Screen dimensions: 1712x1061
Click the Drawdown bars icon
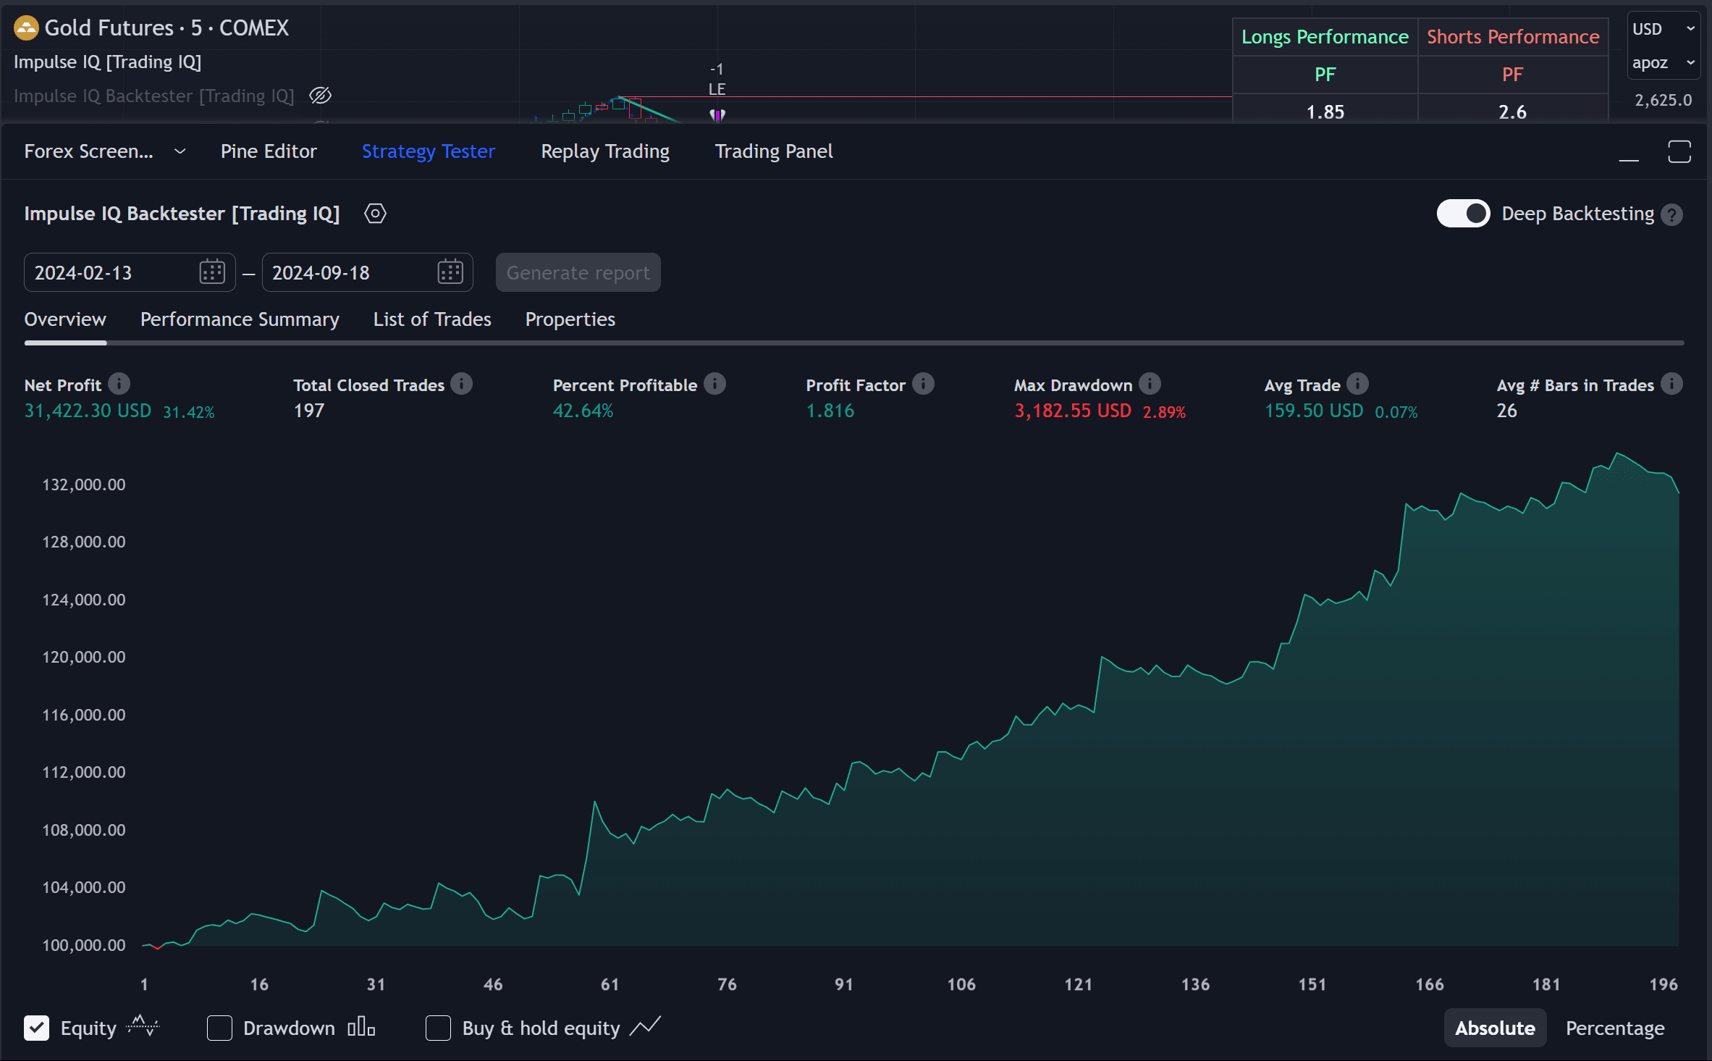coord(361,1027)
